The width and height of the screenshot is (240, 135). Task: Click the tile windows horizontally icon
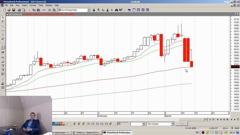tap(138, 10)
